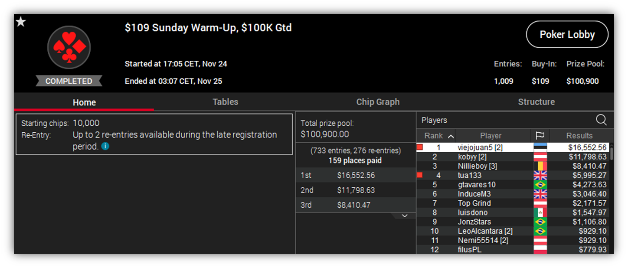Open the Structure tab
This screenshot has width=628, height=268.
pyautogui.click(x=536, y=102)
